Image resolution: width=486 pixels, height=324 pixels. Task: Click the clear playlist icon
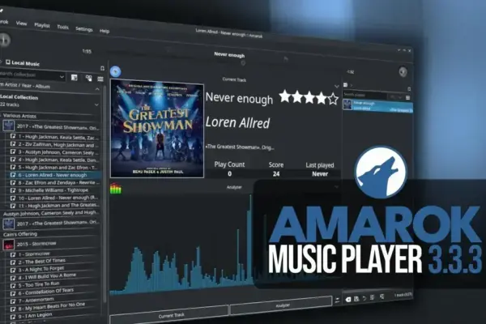pos(348,300)
